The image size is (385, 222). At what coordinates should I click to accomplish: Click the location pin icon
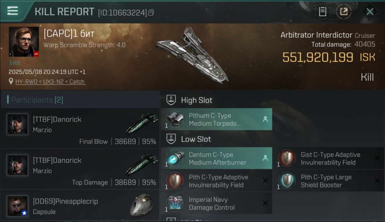[x=11, y=81]
